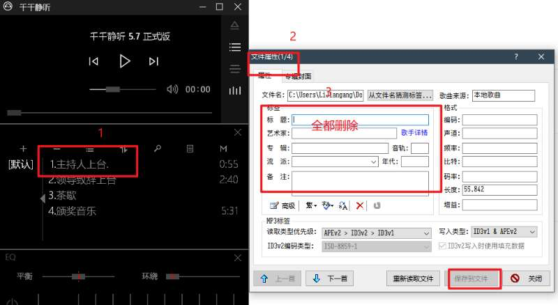This screenshot has width=558, height=305.
Task: Skip to the next track
Action: click(154, 62)
